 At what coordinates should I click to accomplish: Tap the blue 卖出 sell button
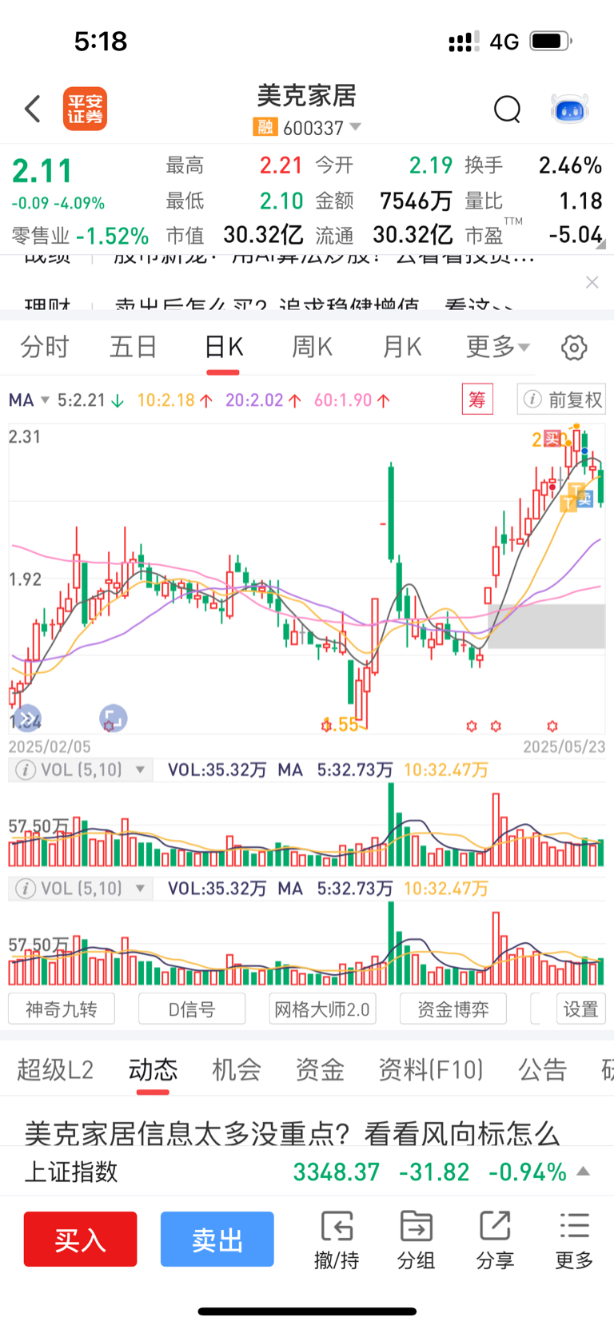coord(217,1239)
